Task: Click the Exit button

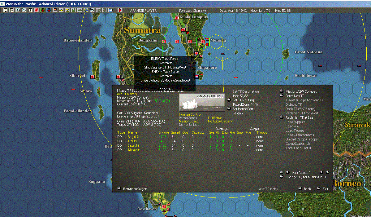Action: 326,189
